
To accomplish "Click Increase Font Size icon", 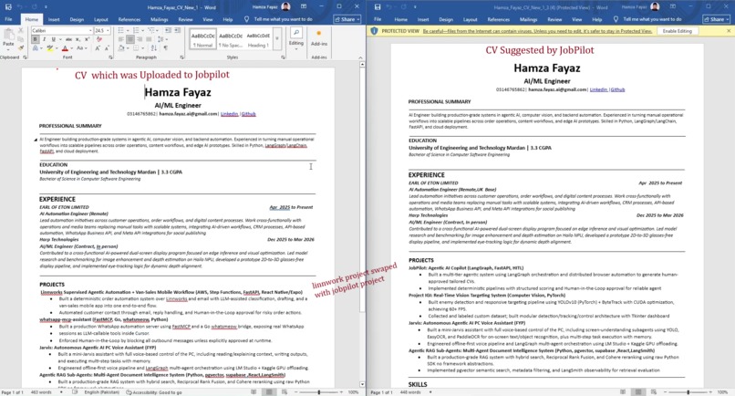I will (98, 48).
